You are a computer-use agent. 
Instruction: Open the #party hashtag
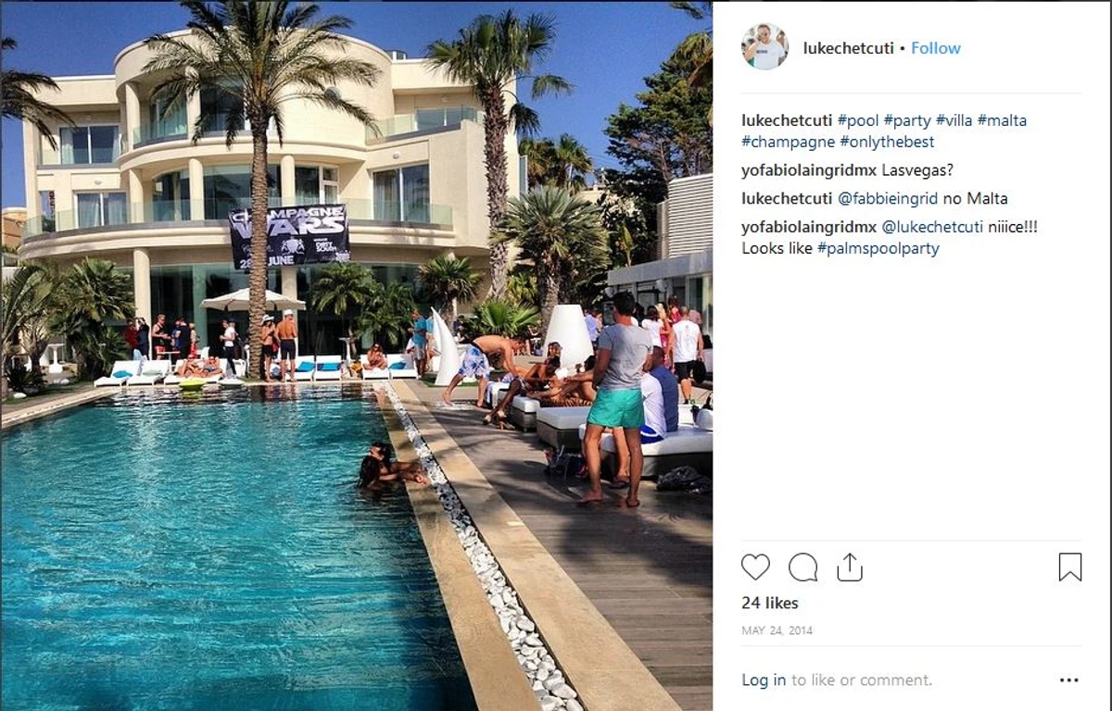(907, 120)
